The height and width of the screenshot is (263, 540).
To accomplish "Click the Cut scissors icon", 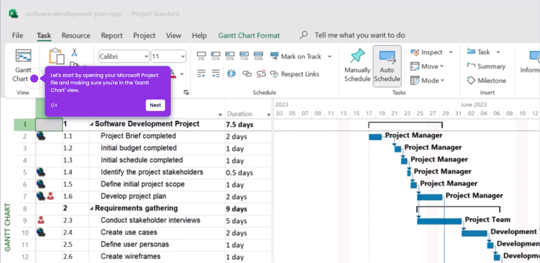I will click(x=74, y=52).
